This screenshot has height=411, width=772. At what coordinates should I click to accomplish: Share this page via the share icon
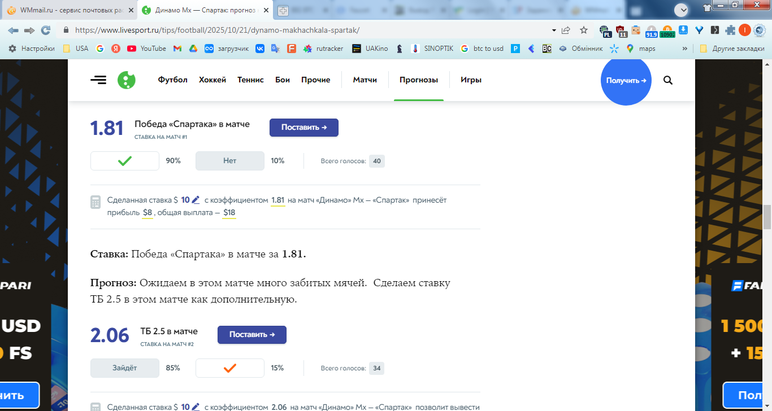coord(566,30)
